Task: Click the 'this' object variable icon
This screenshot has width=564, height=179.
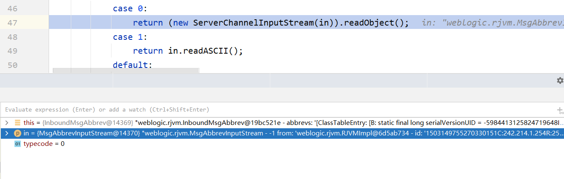Action: pyautogui.click(x=17, y=123)
